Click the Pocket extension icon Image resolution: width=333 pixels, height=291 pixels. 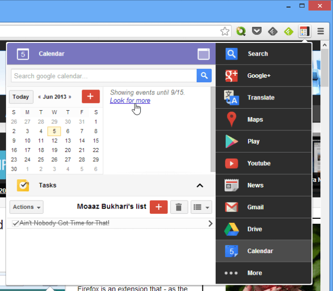(257, 31)
